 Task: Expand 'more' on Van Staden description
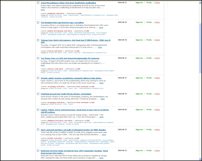pos(43,65)
